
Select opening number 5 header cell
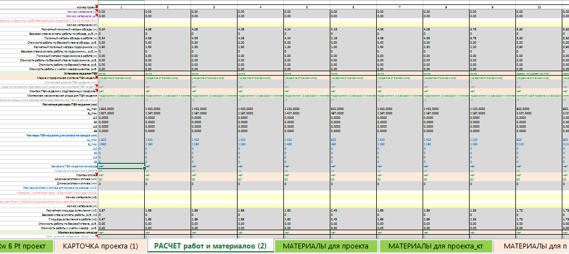tap(307, 7)
